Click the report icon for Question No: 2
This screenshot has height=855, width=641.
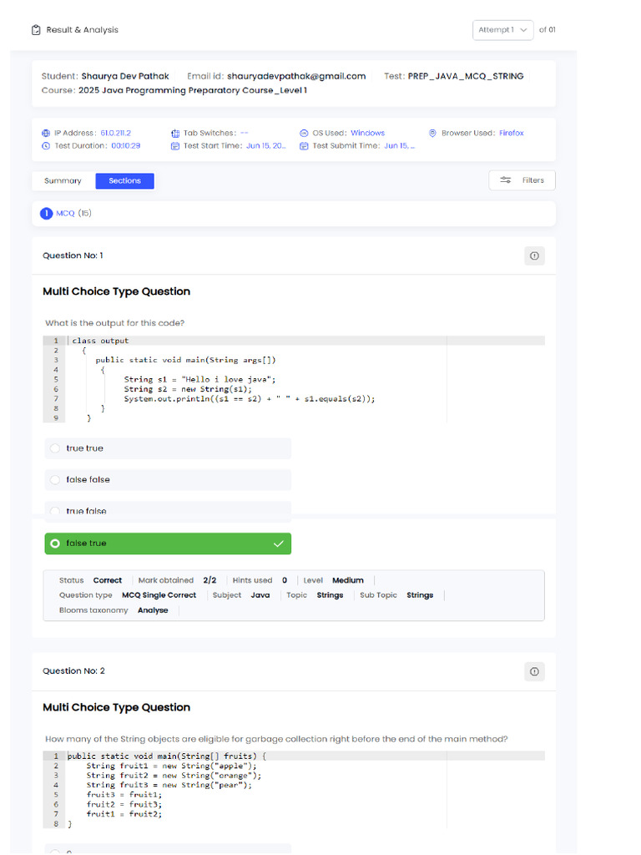(x=534, y=671)
